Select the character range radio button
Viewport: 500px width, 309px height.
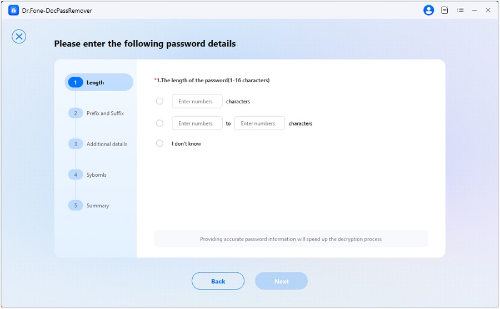coord(160,123)
